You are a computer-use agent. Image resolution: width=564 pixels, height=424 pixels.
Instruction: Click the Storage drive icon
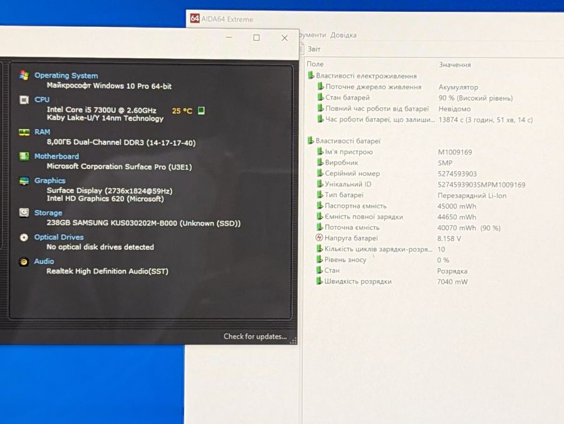[24, 212]
